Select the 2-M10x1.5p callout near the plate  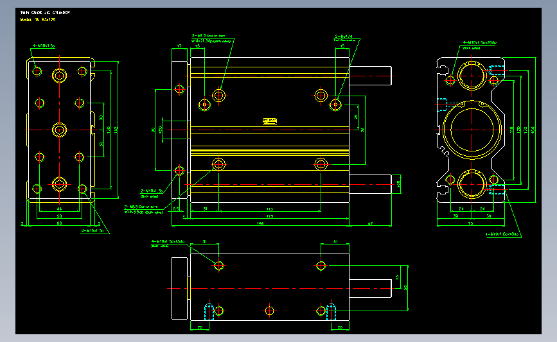point(152,191)
